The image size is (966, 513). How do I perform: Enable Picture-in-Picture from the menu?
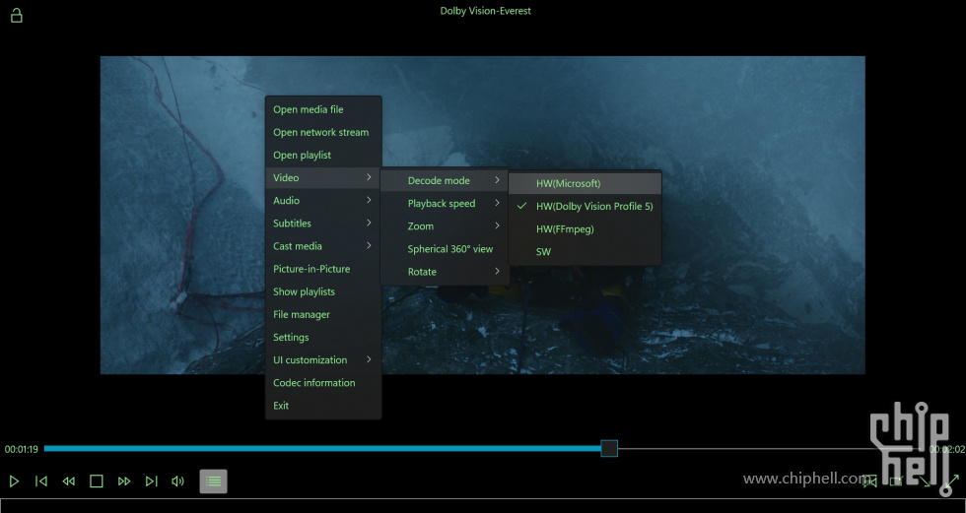323,269
